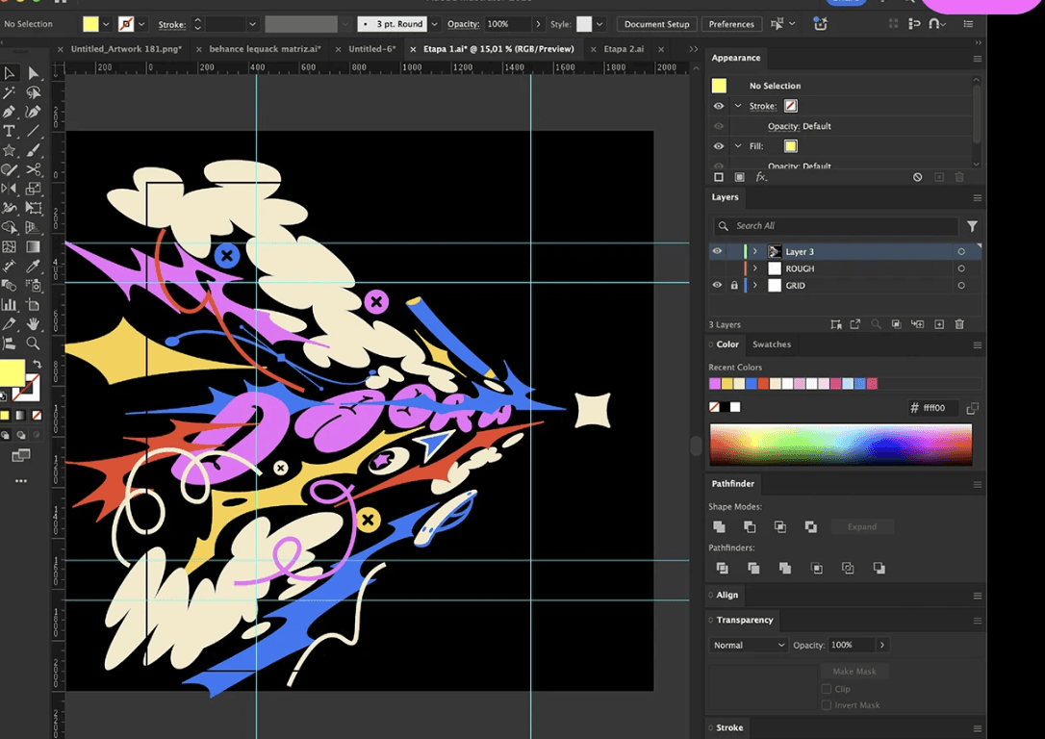Screen dimensions: 1045x739
Task: Open the 3 pt. Round brush dropdown
Action: (x=435, y=24)
